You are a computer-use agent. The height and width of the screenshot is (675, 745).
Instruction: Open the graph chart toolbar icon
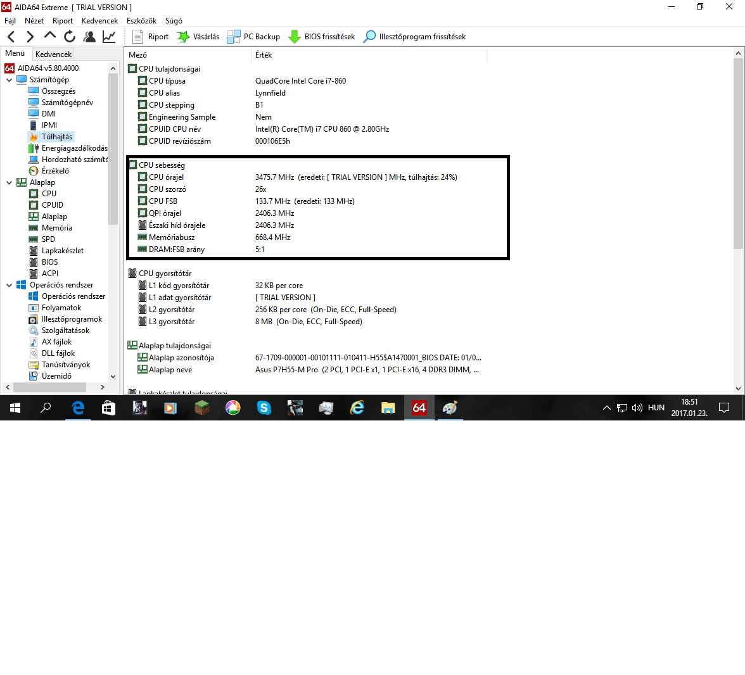(x=109, y=37)
